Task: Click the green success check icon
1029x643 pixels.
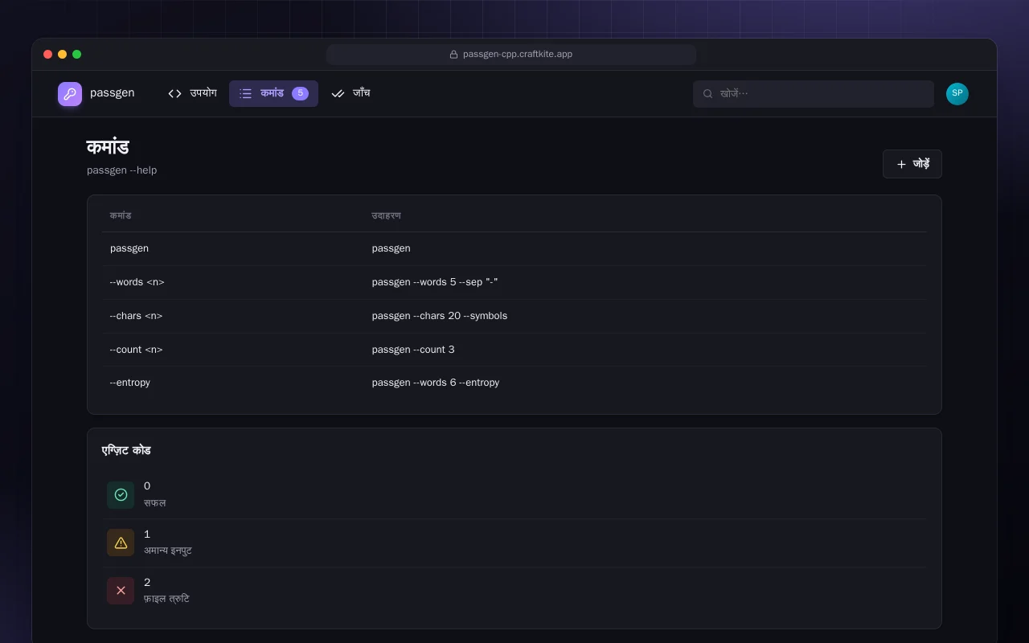Action: pyautogui.click(x=121, y=495)
